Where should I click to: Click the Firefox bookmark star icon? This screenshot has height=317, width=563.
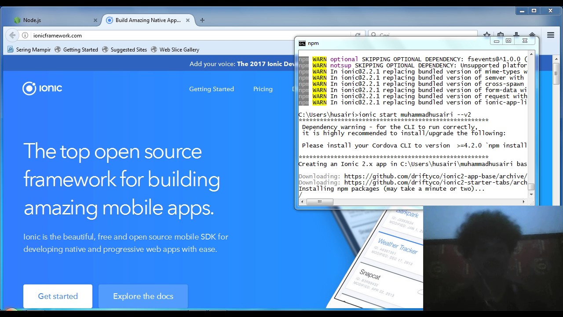pyautogui.click(x=486, y=35)
